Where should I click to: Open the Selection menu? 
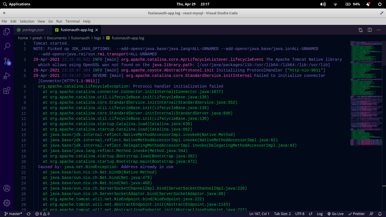click(x=27, y=21)
